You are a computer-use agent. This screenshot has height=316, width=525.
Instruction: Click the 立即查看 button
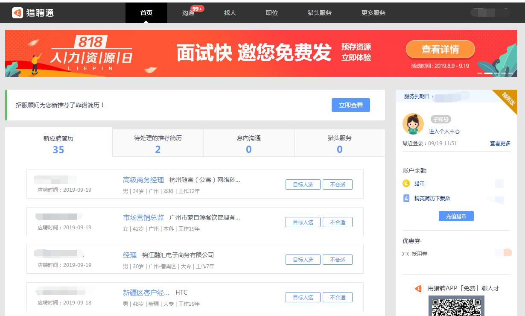tap(351, 105)
